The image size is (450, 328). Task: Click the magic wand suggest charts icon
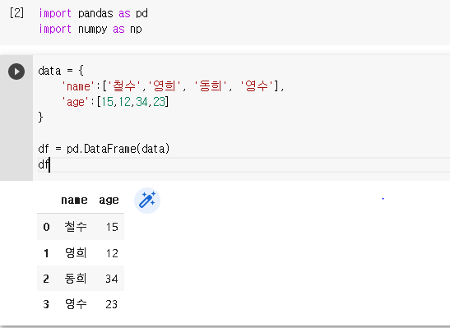147,201
